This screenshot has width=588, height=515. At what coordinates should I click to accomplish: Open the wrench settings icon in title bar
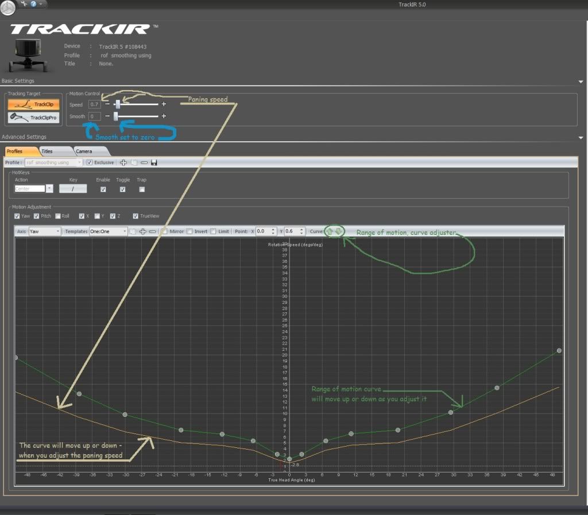pyautogui.click(x=24, y=4)
